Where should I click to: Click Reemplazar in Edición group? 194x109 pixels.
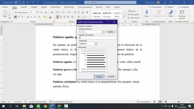coord(134,15)
